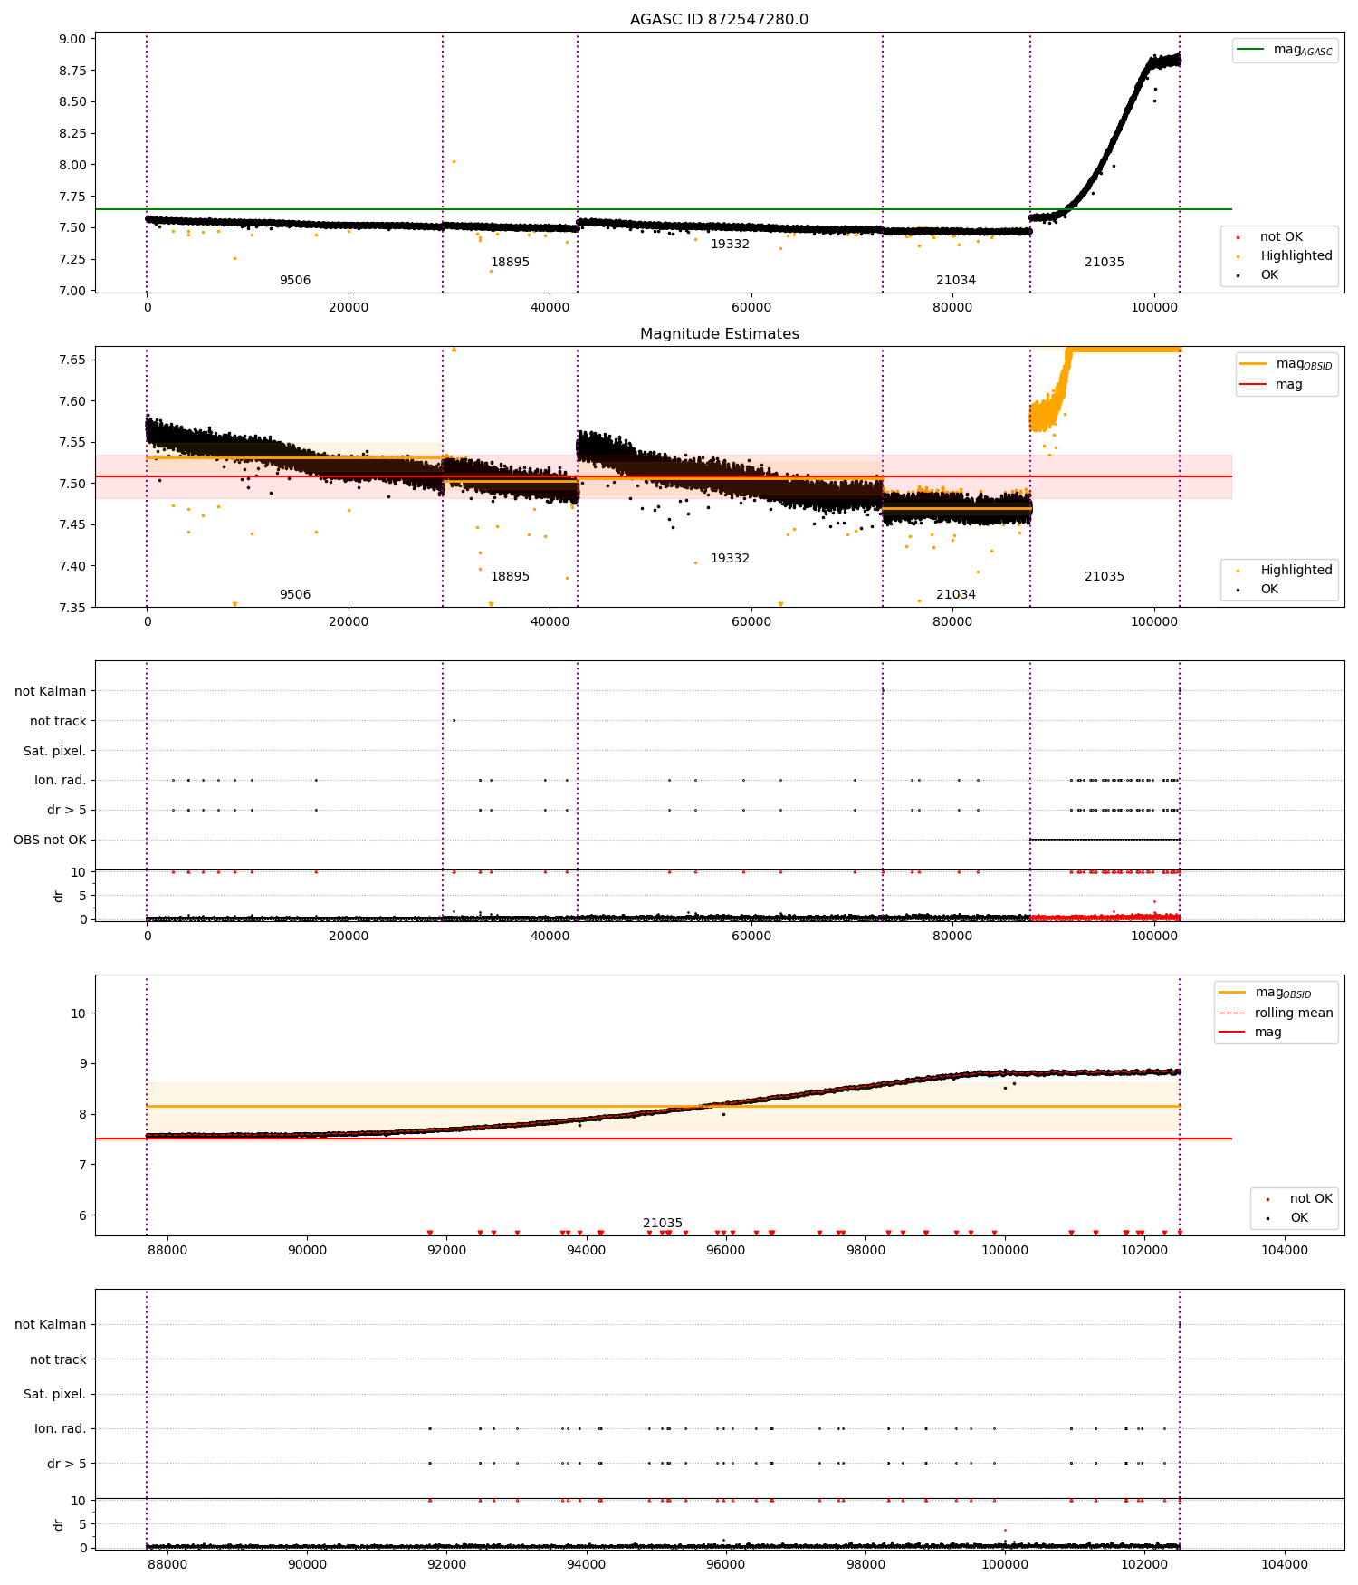Click obsid label "19332" in the top plot
Image resolution: width=1358 pixels, height=1585 pixels.
click(730, 245)
